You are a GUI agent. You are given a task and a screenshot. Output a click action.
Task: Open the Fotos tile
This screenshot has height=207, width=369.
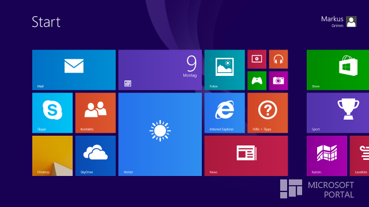pyautogui.click(x=224, y=70)
